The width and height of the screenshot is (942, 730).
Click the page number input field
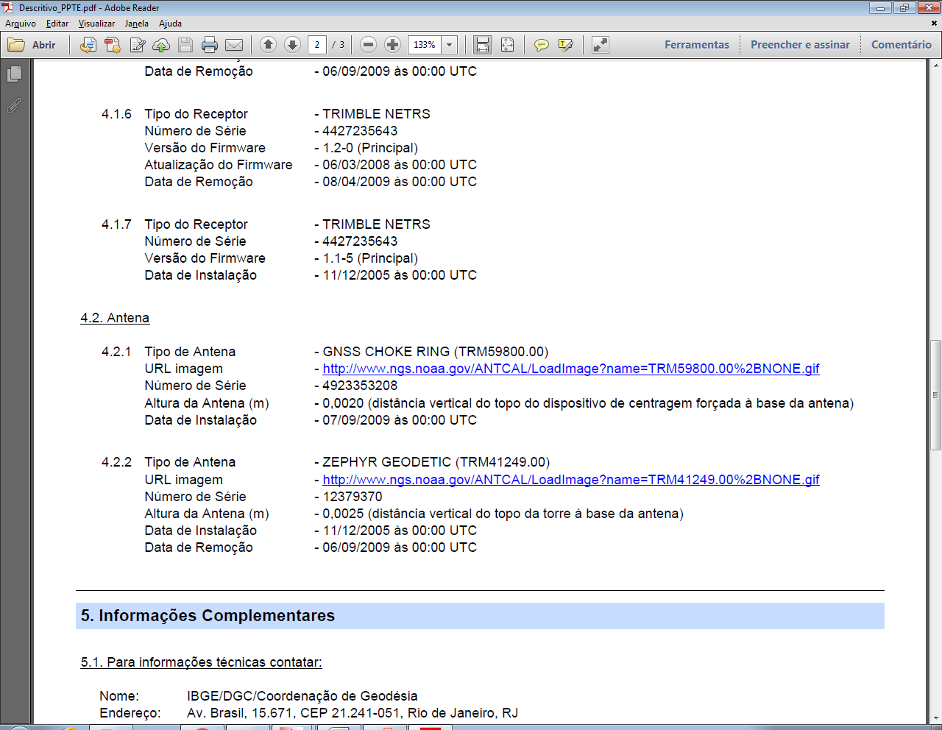(317, 45)
